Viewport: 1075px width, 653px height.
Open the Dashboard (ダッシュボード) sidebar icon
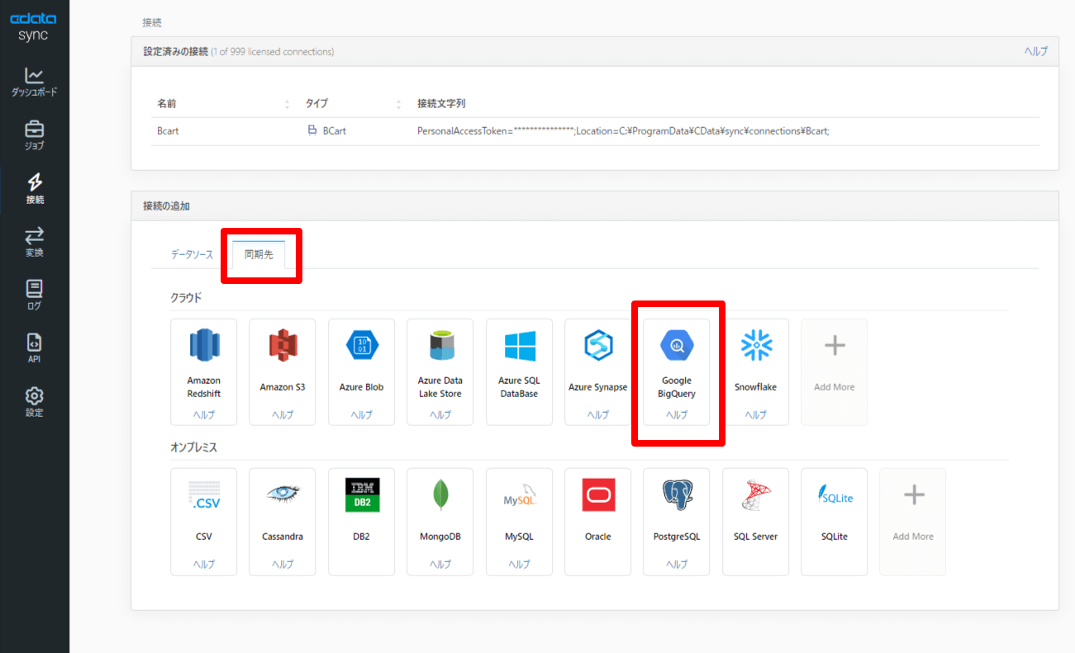point(34,82)
